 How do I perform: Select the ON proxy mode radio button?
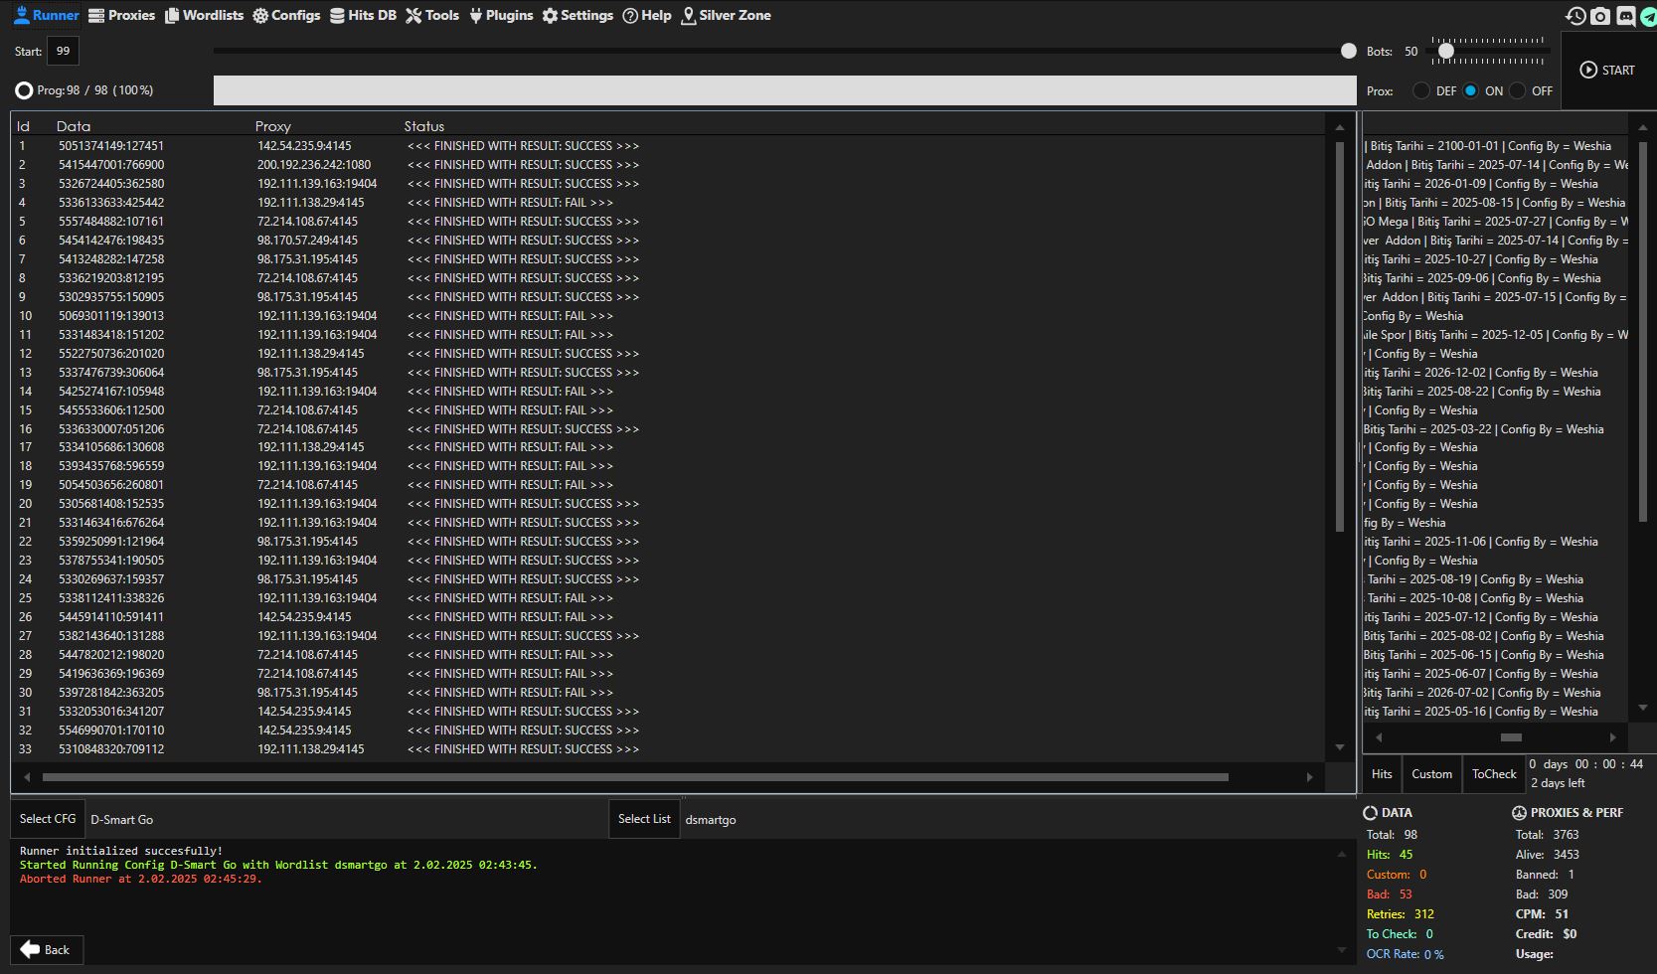(x=1470, y=90)
